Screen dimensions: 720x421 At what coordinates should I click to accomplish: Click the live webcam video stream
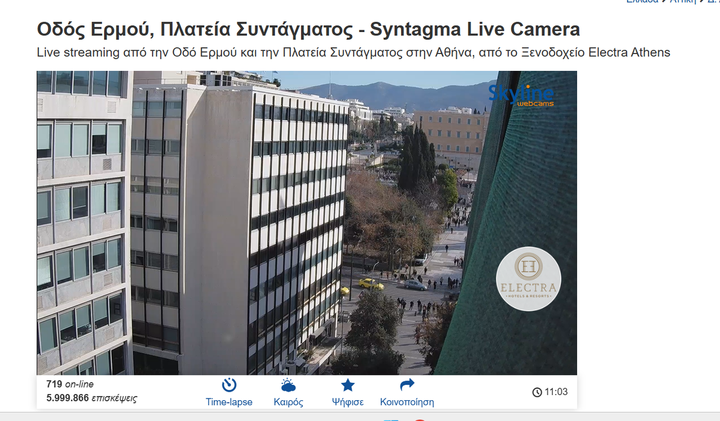point(307,222)
